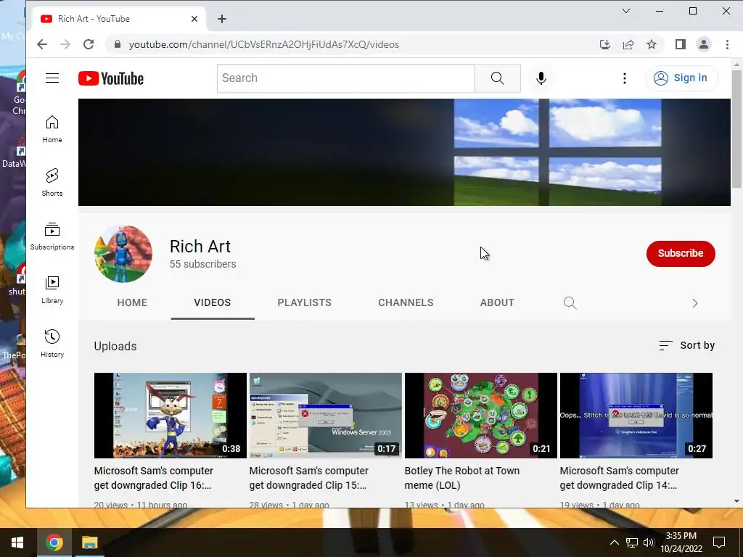Select the VIDEOS channel tab

pyautogui.click(x=213, y=302)
